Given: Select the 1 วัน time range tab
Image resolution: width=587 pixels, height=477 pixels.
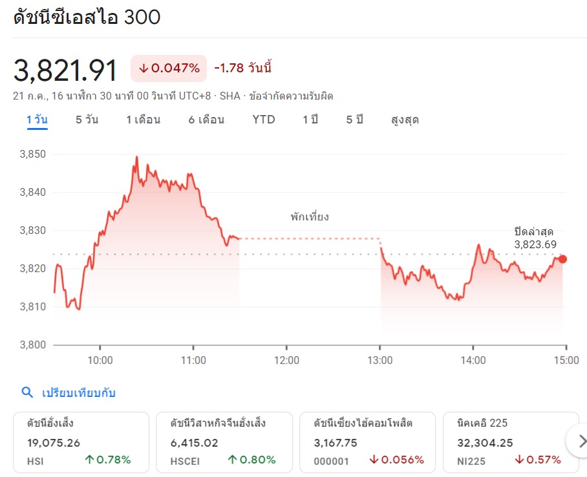Looking at the screenshot, I should tap(37, 120).
